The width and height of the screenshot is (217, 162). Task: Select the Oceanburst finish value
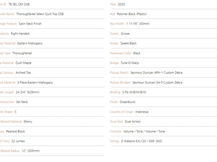(x=128, y=102)
